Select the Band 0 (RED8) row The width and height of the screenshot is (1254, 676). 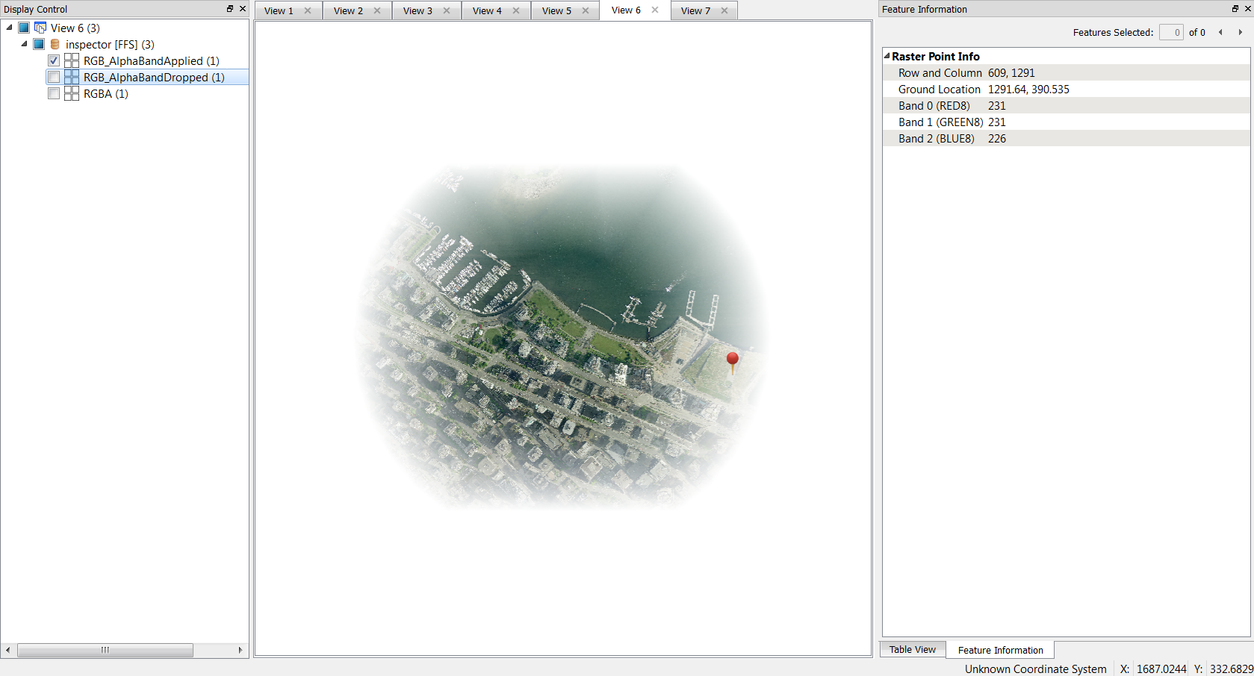[1066, 105]
